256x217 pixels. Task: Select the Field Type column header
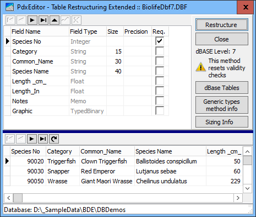(x=88, y=31)
